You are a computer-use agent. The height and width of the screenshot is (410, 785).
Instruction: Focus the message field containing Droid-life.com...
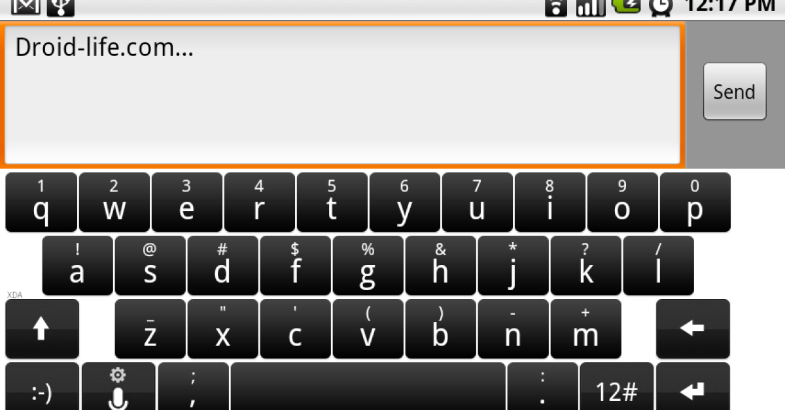click(x=344, y=95)
